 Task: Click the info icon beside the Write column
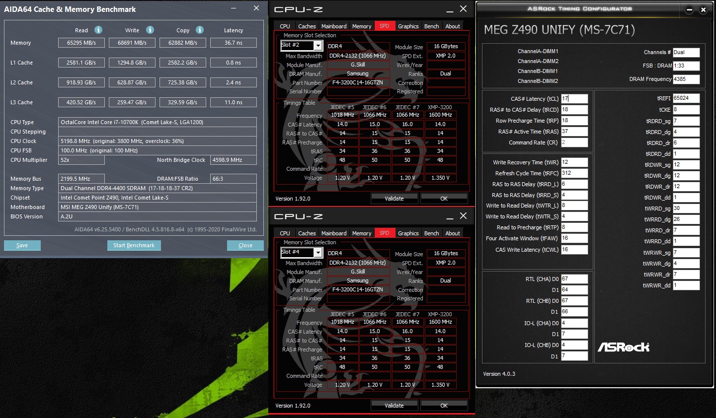150,30
